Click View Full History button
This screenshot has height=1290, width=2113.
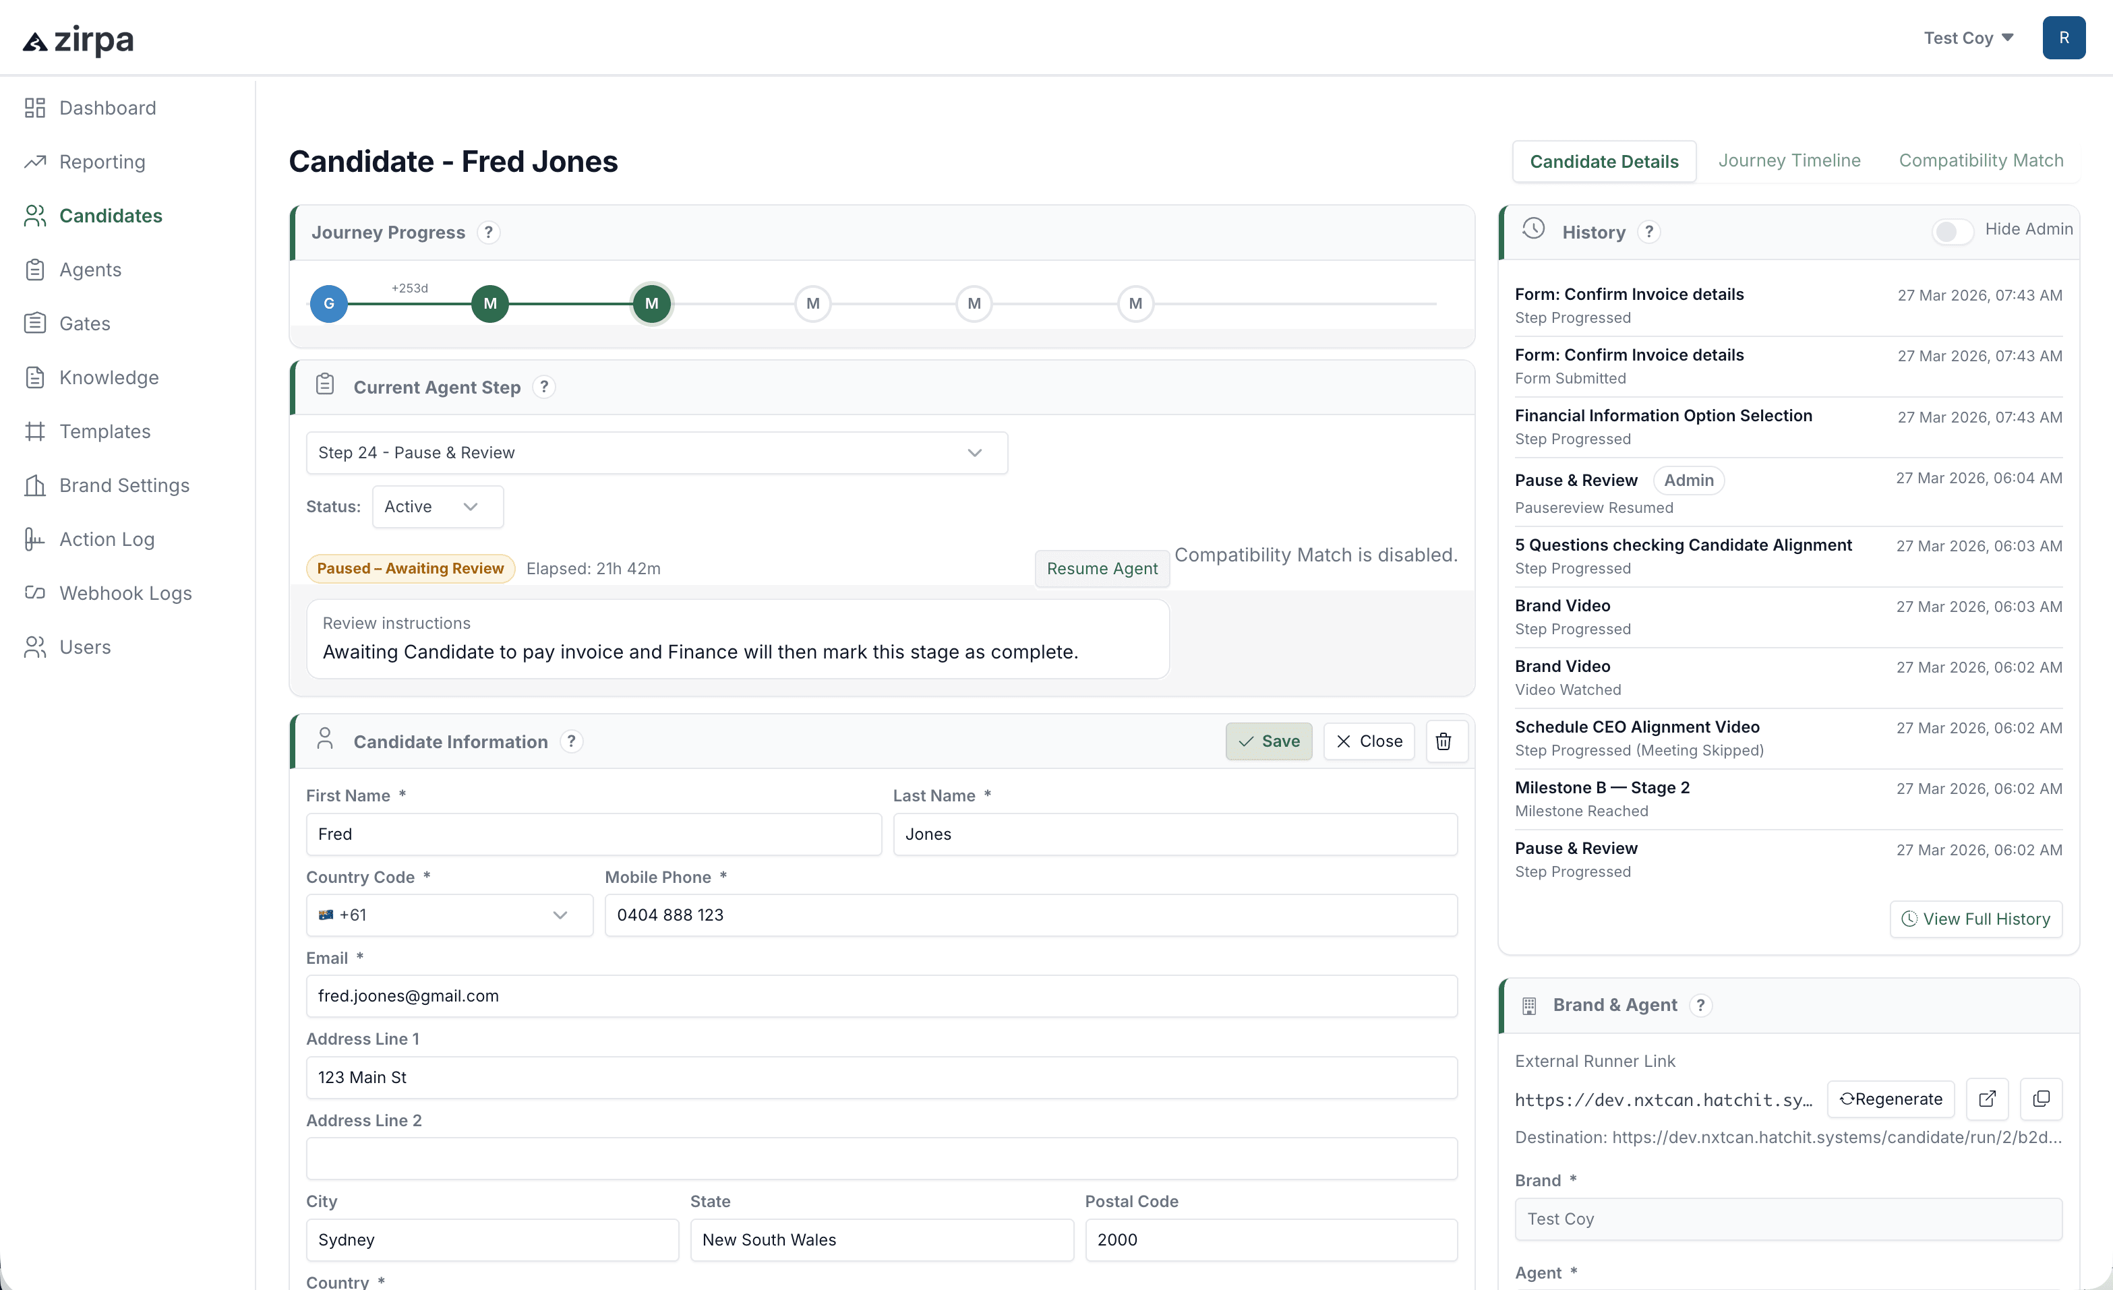pyautogui.click(x=1975, y=919)
